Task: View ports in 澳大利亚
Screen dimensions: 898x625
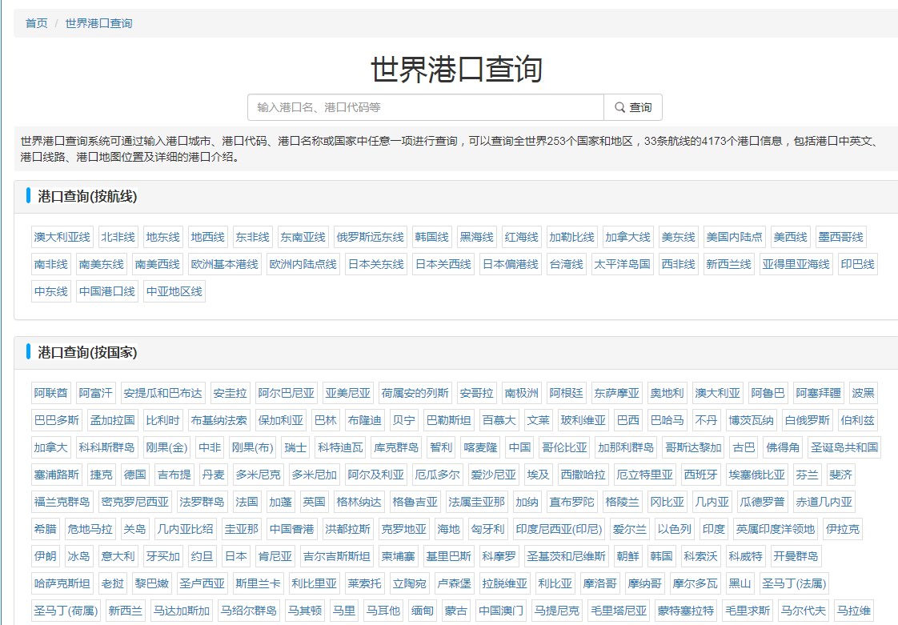Action: pos(718,392)
